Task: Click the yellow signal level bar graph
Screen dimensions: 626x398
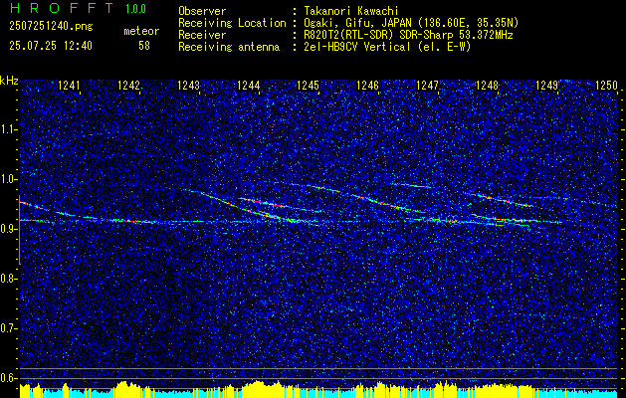Action: point(318,390)
